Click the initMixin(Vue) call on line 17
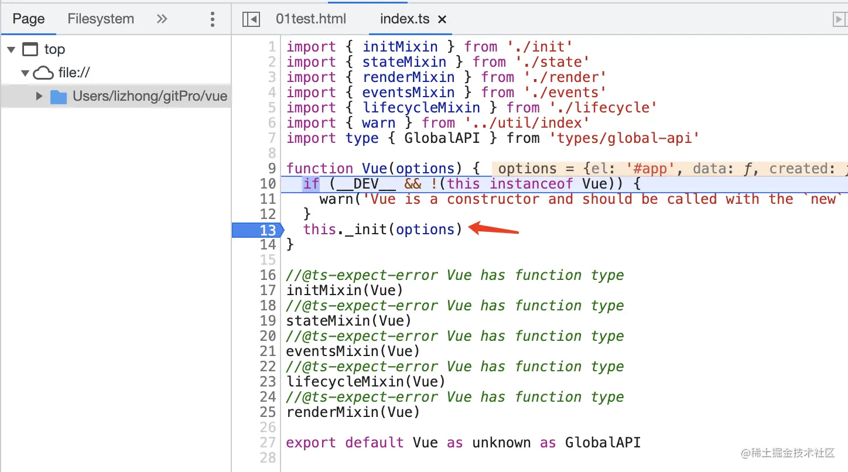The image size is (848, 472). click(345, 290)
